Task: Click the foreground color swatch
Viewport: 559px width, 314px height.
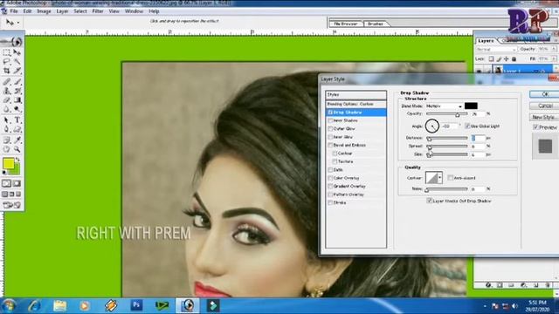Action: [8, 164]
